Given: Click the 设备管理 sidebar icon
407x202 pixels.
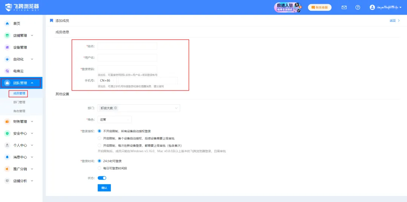Looking at the screenshot, I should (x=8, y=47).
